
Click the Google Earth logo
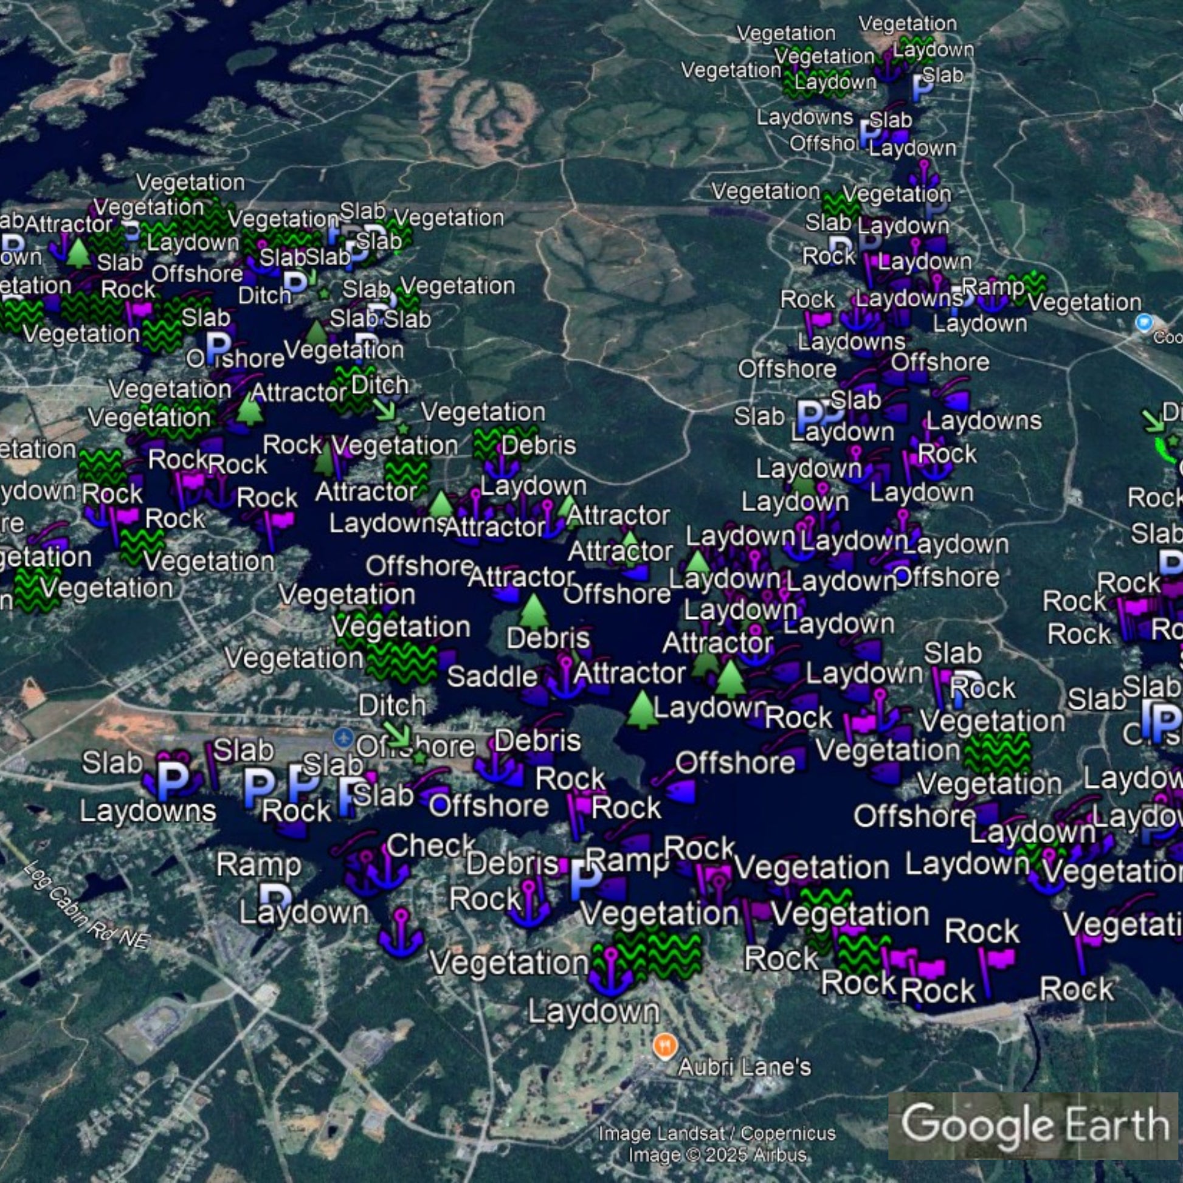[1034, 1125]
